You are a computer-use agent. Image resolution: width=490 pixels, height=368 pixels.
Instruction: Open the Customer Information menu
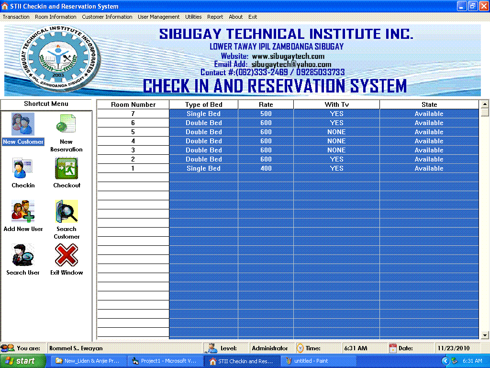click(107, 17)
